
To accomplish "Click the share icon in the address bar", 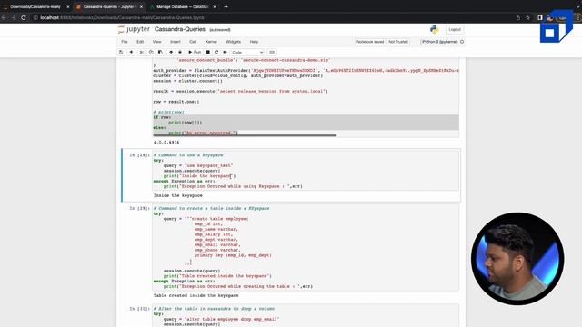I will 518,17.
